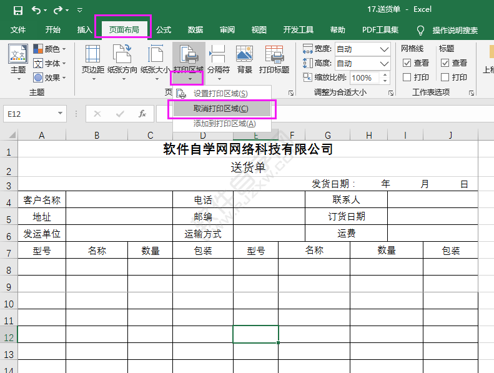Open the Print Area dropdown arrow
The height and width of the screenshot is (373, 494).
pos(190,79)
